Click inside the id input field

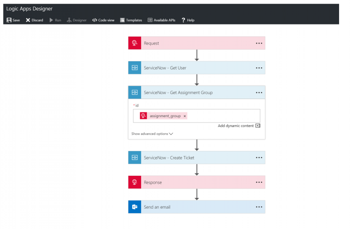pos(197,116)
